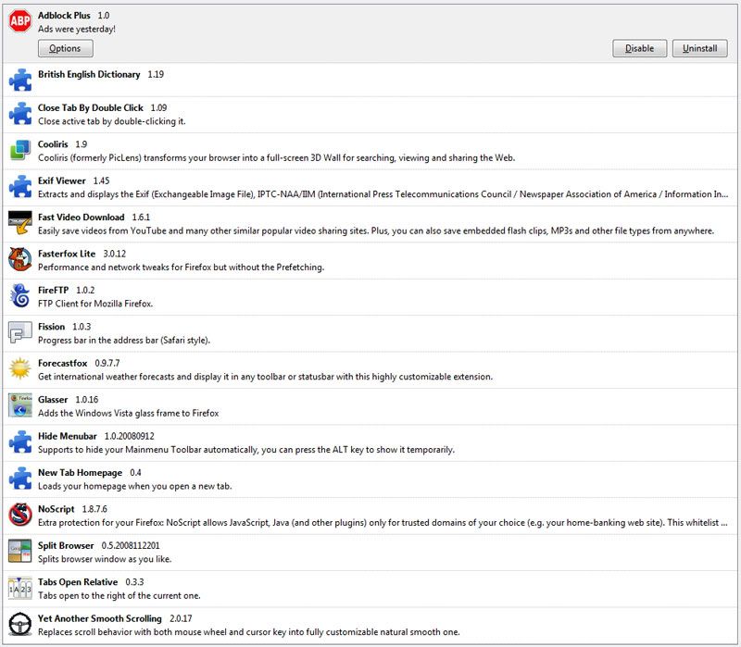Click the Exif Viewer IPTC-NAA description
Image resolution: width=741 pixels, height=647 pixels.
383,194
